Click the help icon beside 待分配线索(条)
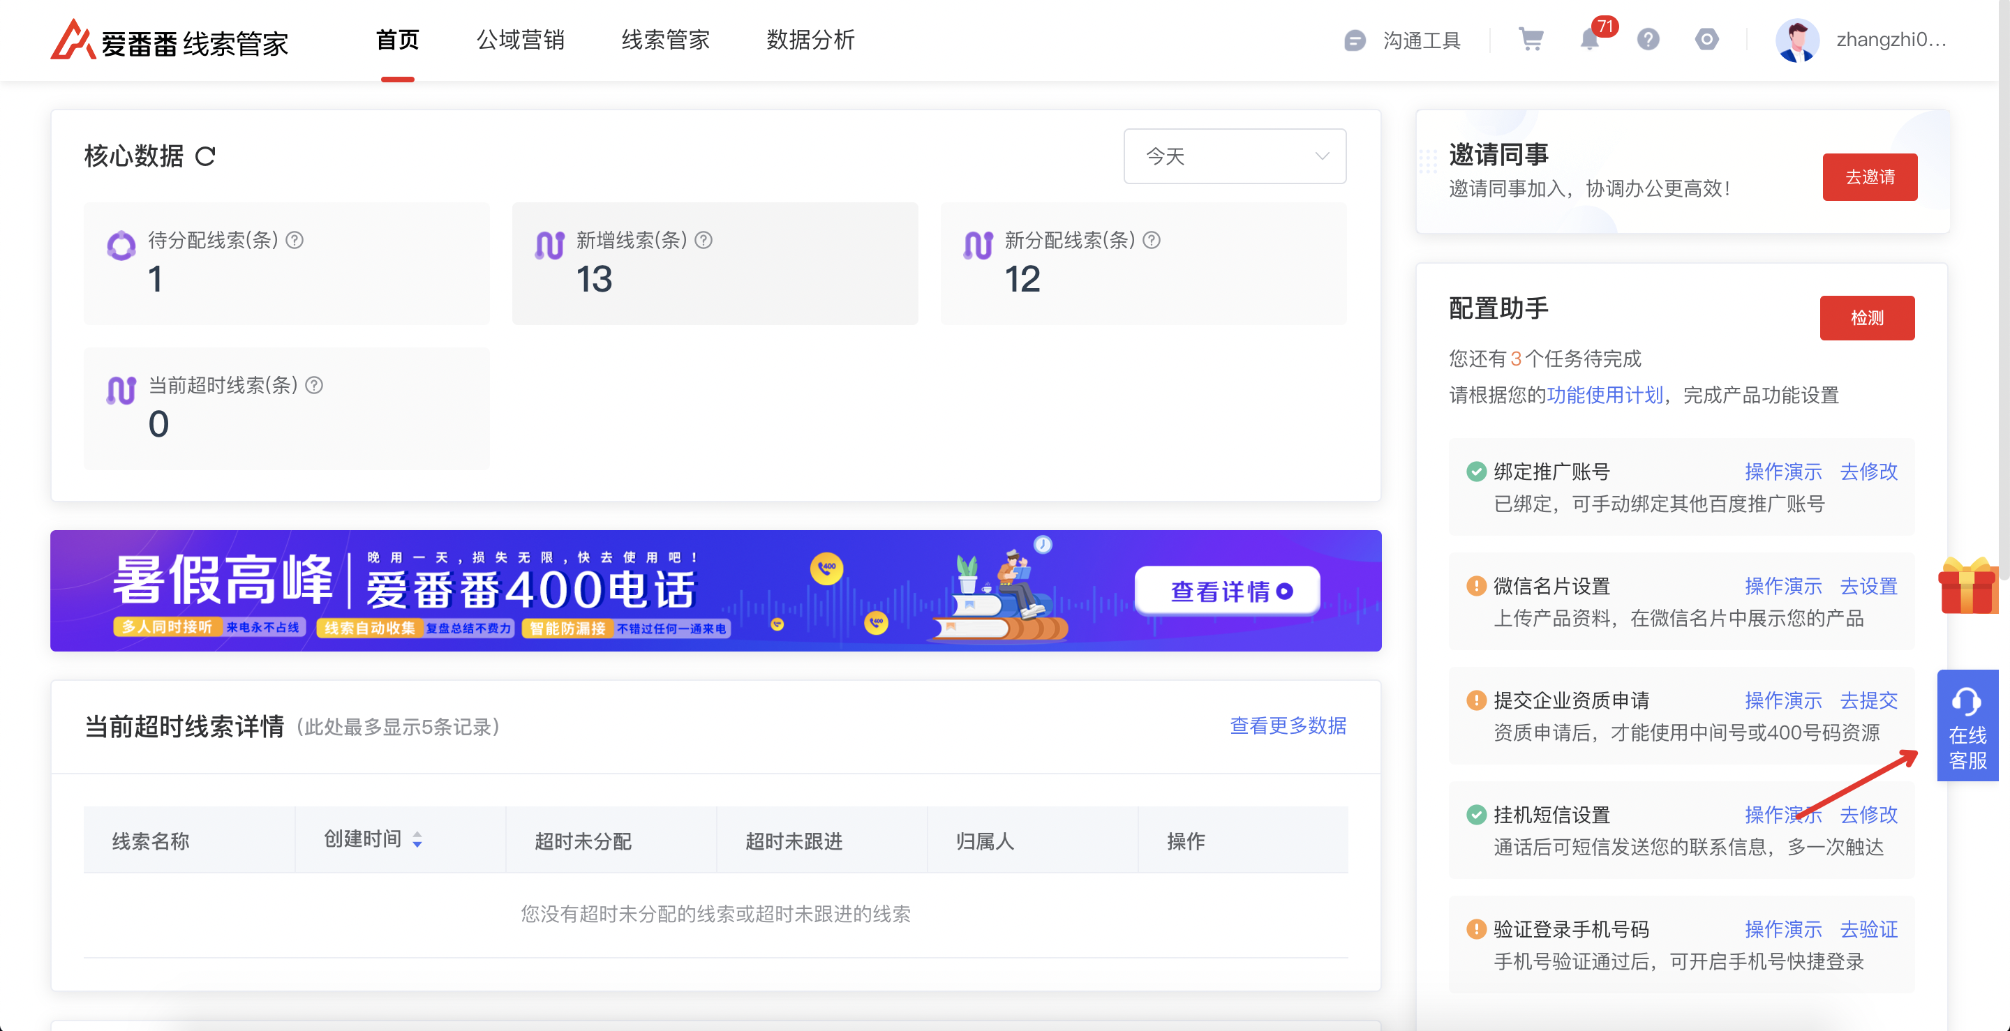This screenshot has height=1031, width=2010. click(x=294, y=240)
